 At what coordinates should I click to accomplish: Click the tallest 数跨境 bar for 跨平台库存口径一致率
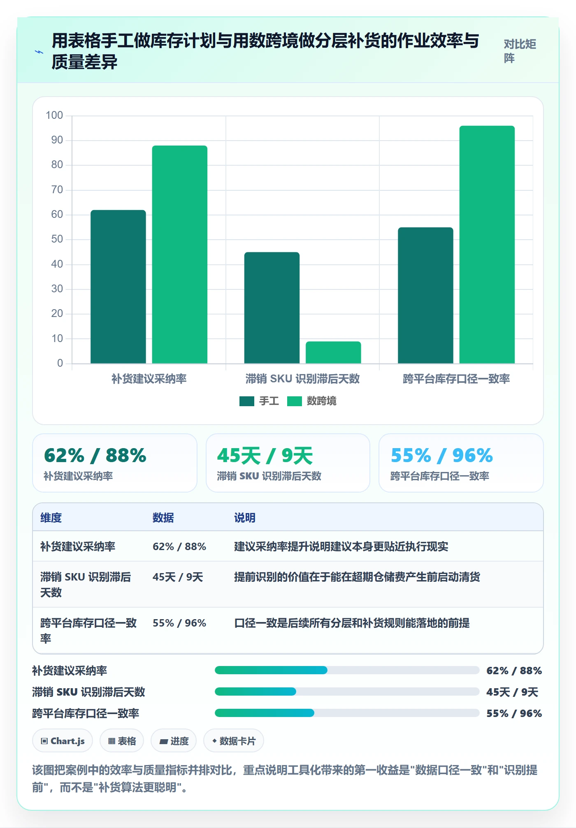[487, 245]
